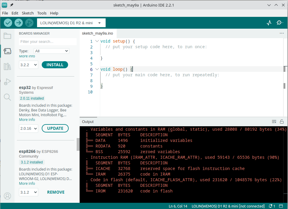Click the IROM 231620 output line
The height and width of the screenshot is (209, 288).
(129, 191)
